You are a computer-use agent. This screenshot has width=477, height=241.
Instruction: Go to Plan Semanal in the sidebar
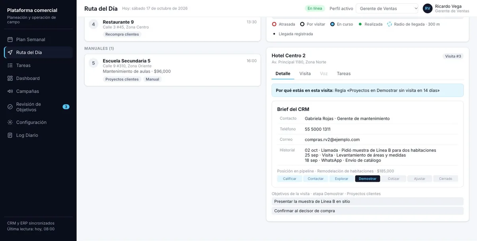click(x=38, y=40)
